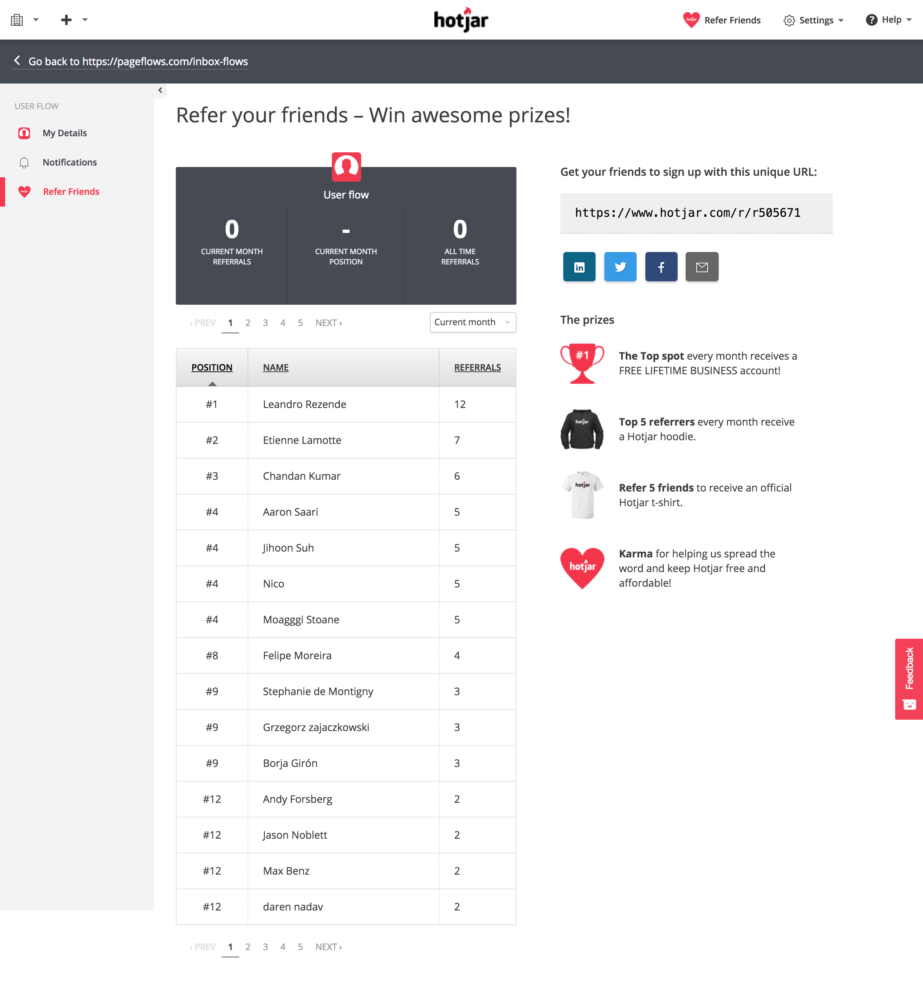923x994 pixels.
Task: Click the Grzegorz zajaczkowski name
Action: tap(316, 728)
